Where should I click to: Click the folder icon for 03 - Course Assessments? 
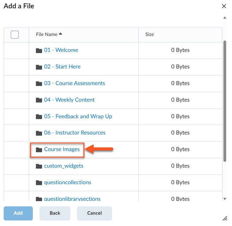tap(39, 84)
